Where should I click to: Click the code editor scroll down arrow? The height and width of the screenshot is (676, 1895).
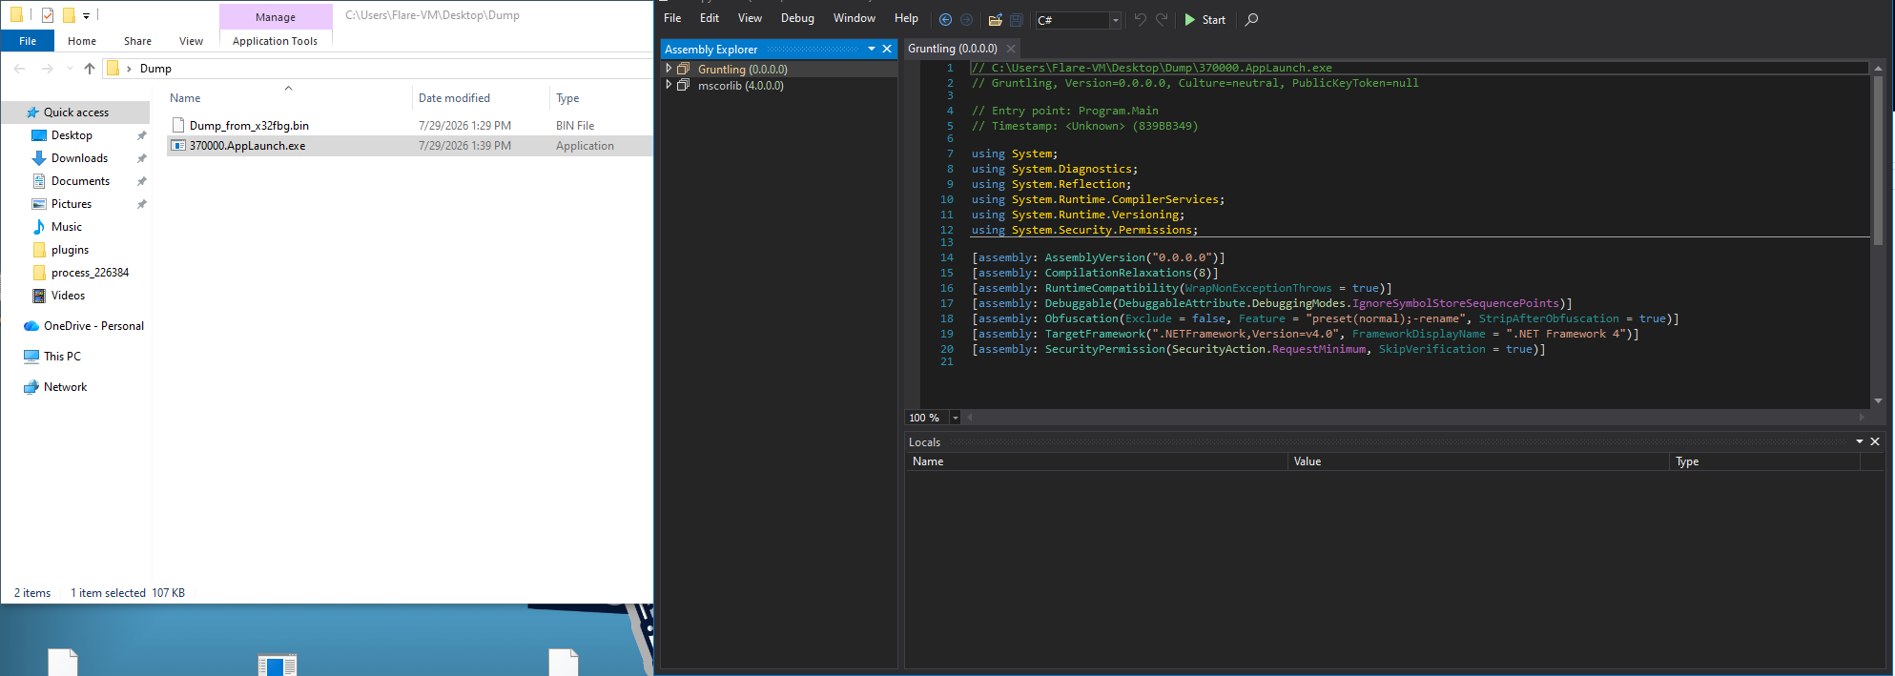click(1878, 400)
